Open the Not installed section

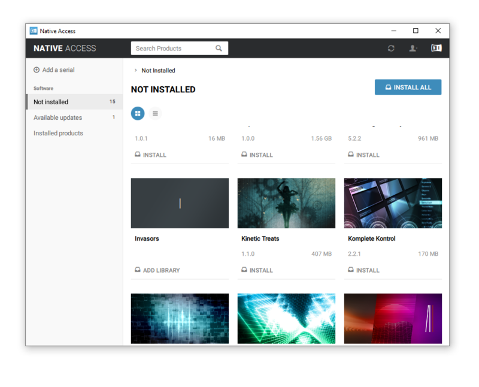coord(74,102)
